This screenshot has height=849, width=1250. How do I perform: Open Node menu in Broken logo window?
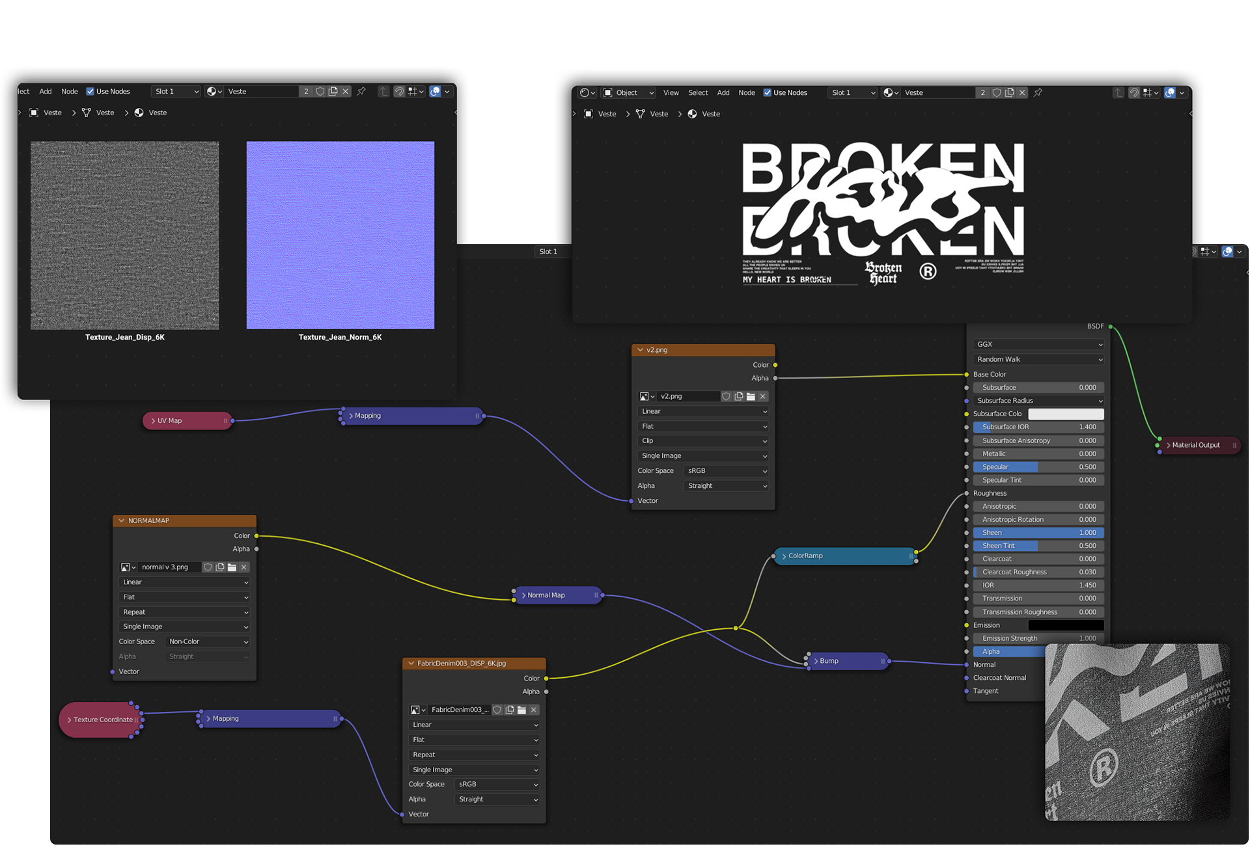click(x=747, y=92)
